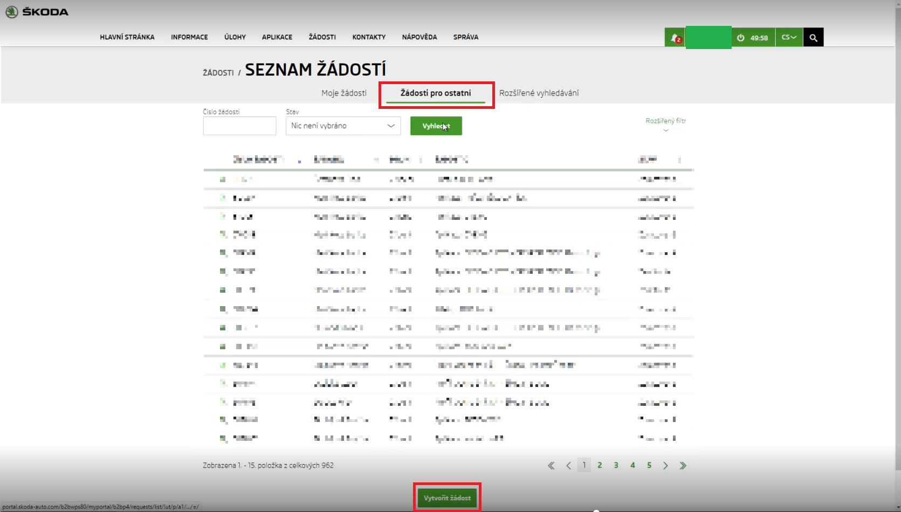
Task: Open the ŽÁDOSTI menu item
Action: pos(322,37)
